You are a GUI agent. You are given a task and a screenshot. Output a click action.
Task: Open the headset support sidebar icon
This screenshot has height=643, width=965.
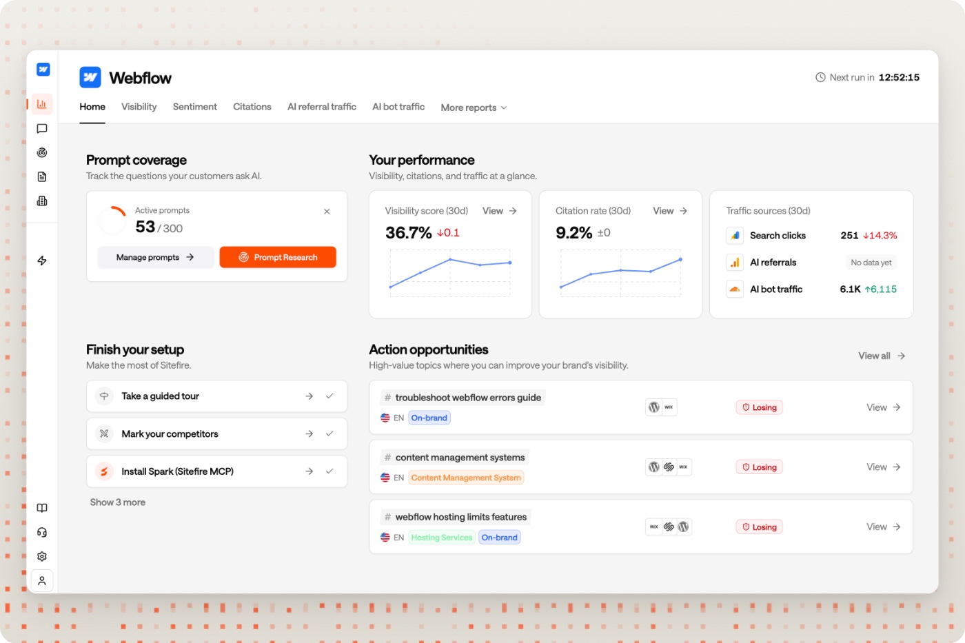[x=42, y=532]
